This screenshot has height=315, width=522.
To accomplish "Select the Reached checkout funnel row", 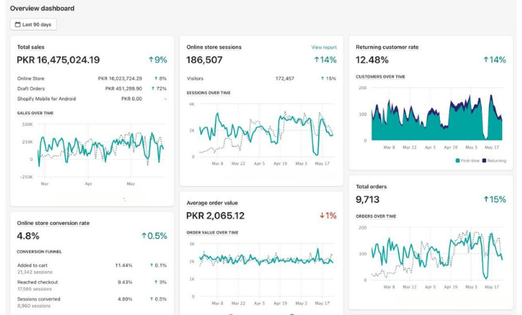I will tap(92, 286).
